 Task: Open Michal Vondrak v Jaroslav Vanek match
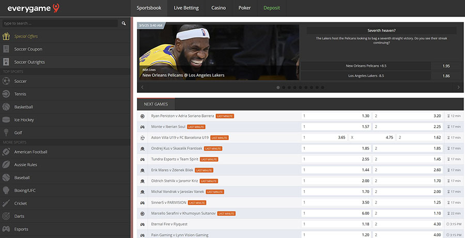coord(178,192)
